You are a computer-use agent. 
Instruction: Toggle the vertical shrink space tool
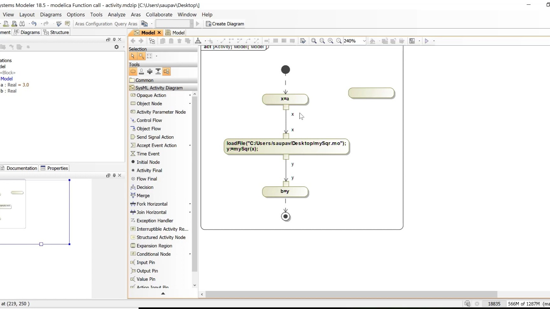(158, 72)
